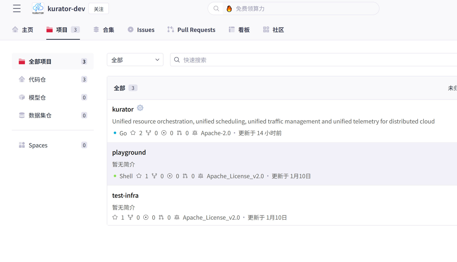Select Spaces in the sidebar
Screen dimensions: 457x262
pyautogui.click(x=53, y=145)
